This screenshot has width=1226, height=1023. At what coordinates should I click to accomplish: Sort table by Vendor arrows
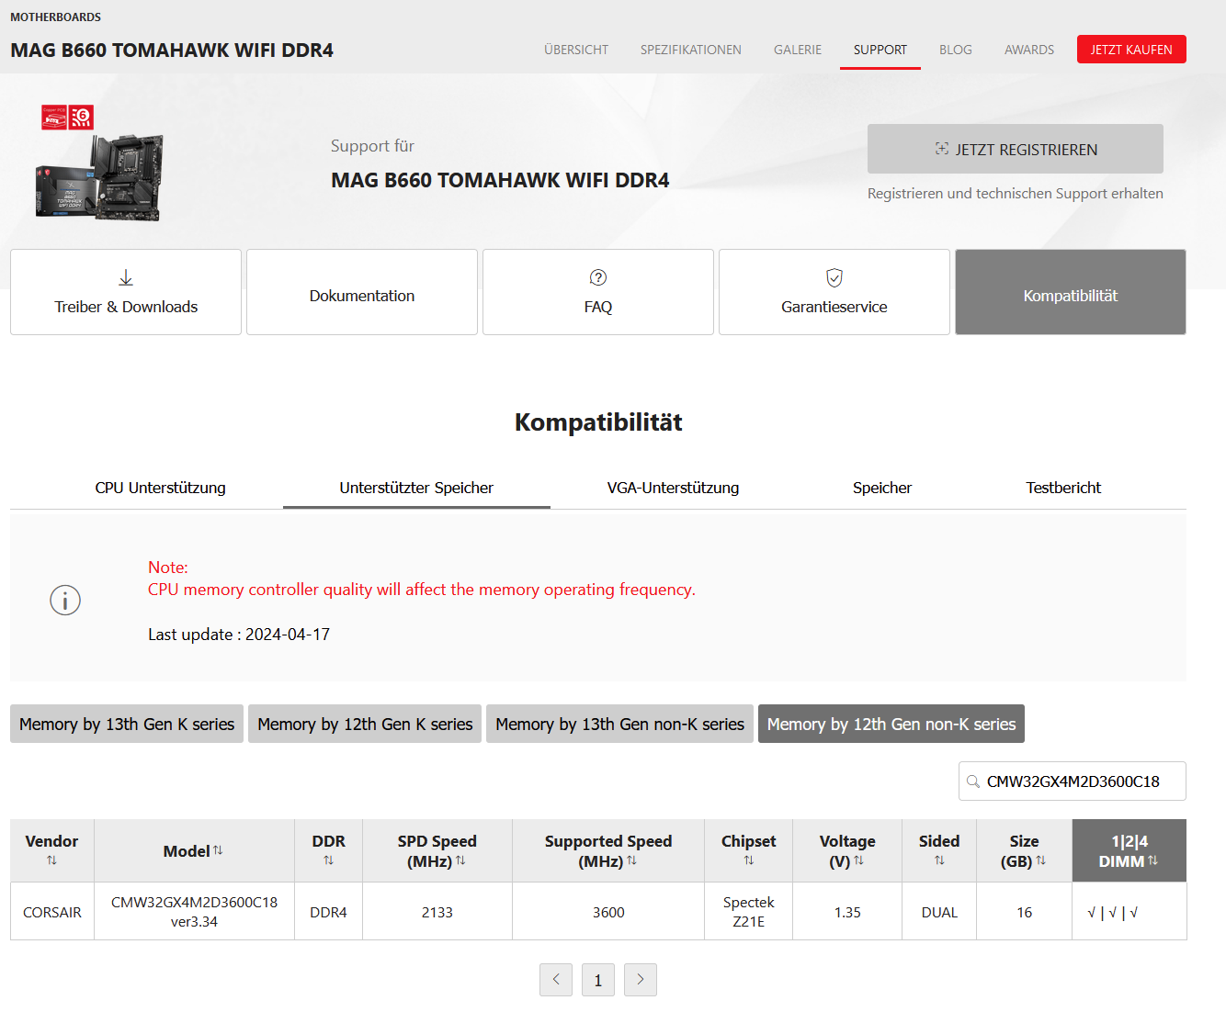51,860
